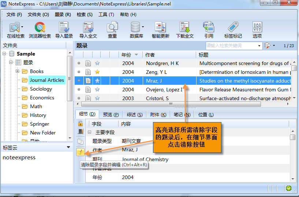Image resolution: width=299 pixels, height=197 pixels.
Task: Expand the 标签云 panel arrow
Action: [x=68, y=147]
